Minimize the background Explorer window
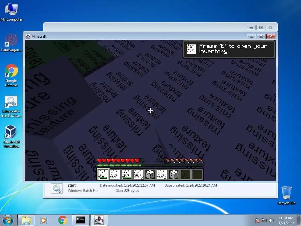Image resolution: width=301 pixels, height=226 pixels. [x=251, y=28]
